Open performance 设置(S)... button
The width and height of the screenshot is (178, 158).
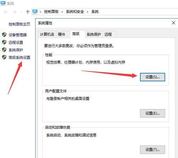(x=152, y=77)
